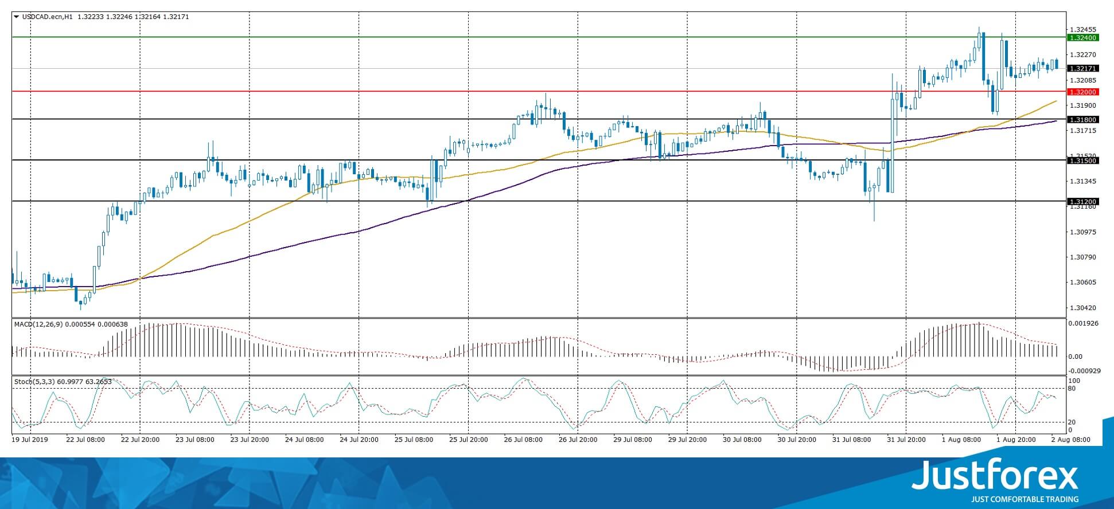The width and height of the screenshot is (1114, 509).
Task: Click the Stochastic scale value 20
Action: tap(1073, 422)
